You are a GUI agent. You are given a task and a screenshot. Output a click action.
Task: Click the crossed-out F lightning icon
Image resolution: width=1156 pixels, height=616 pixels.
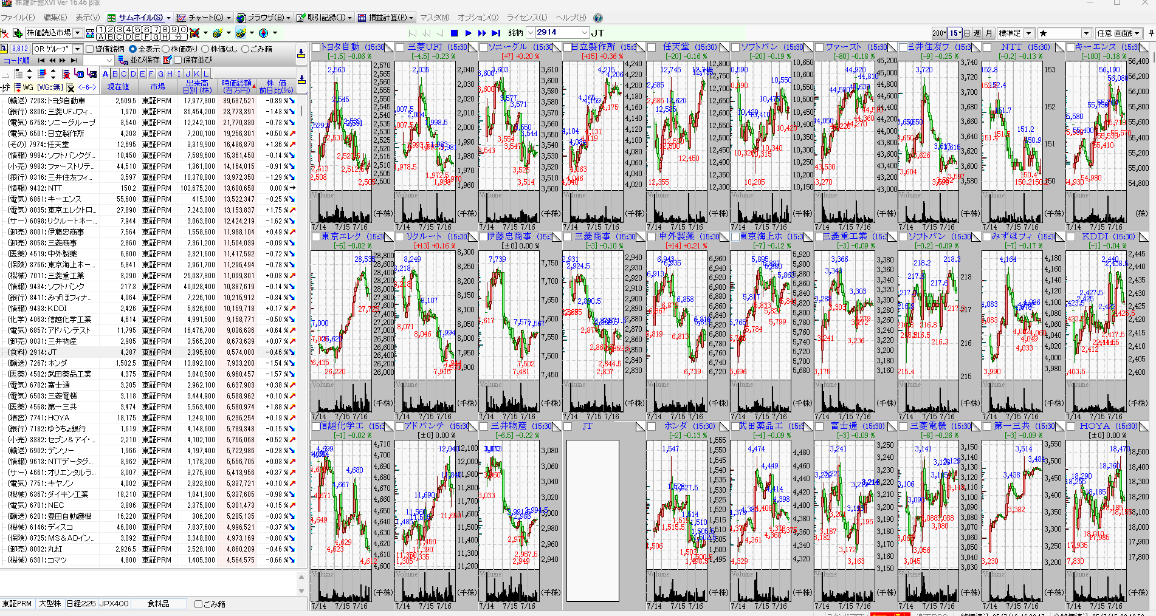pos(194,33)
